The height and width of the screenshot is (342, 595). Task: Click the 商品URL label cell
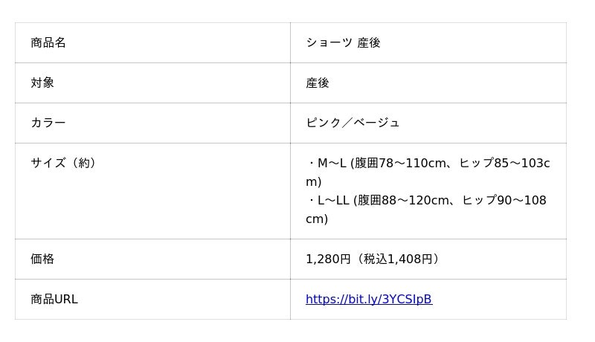coord(54,300)
